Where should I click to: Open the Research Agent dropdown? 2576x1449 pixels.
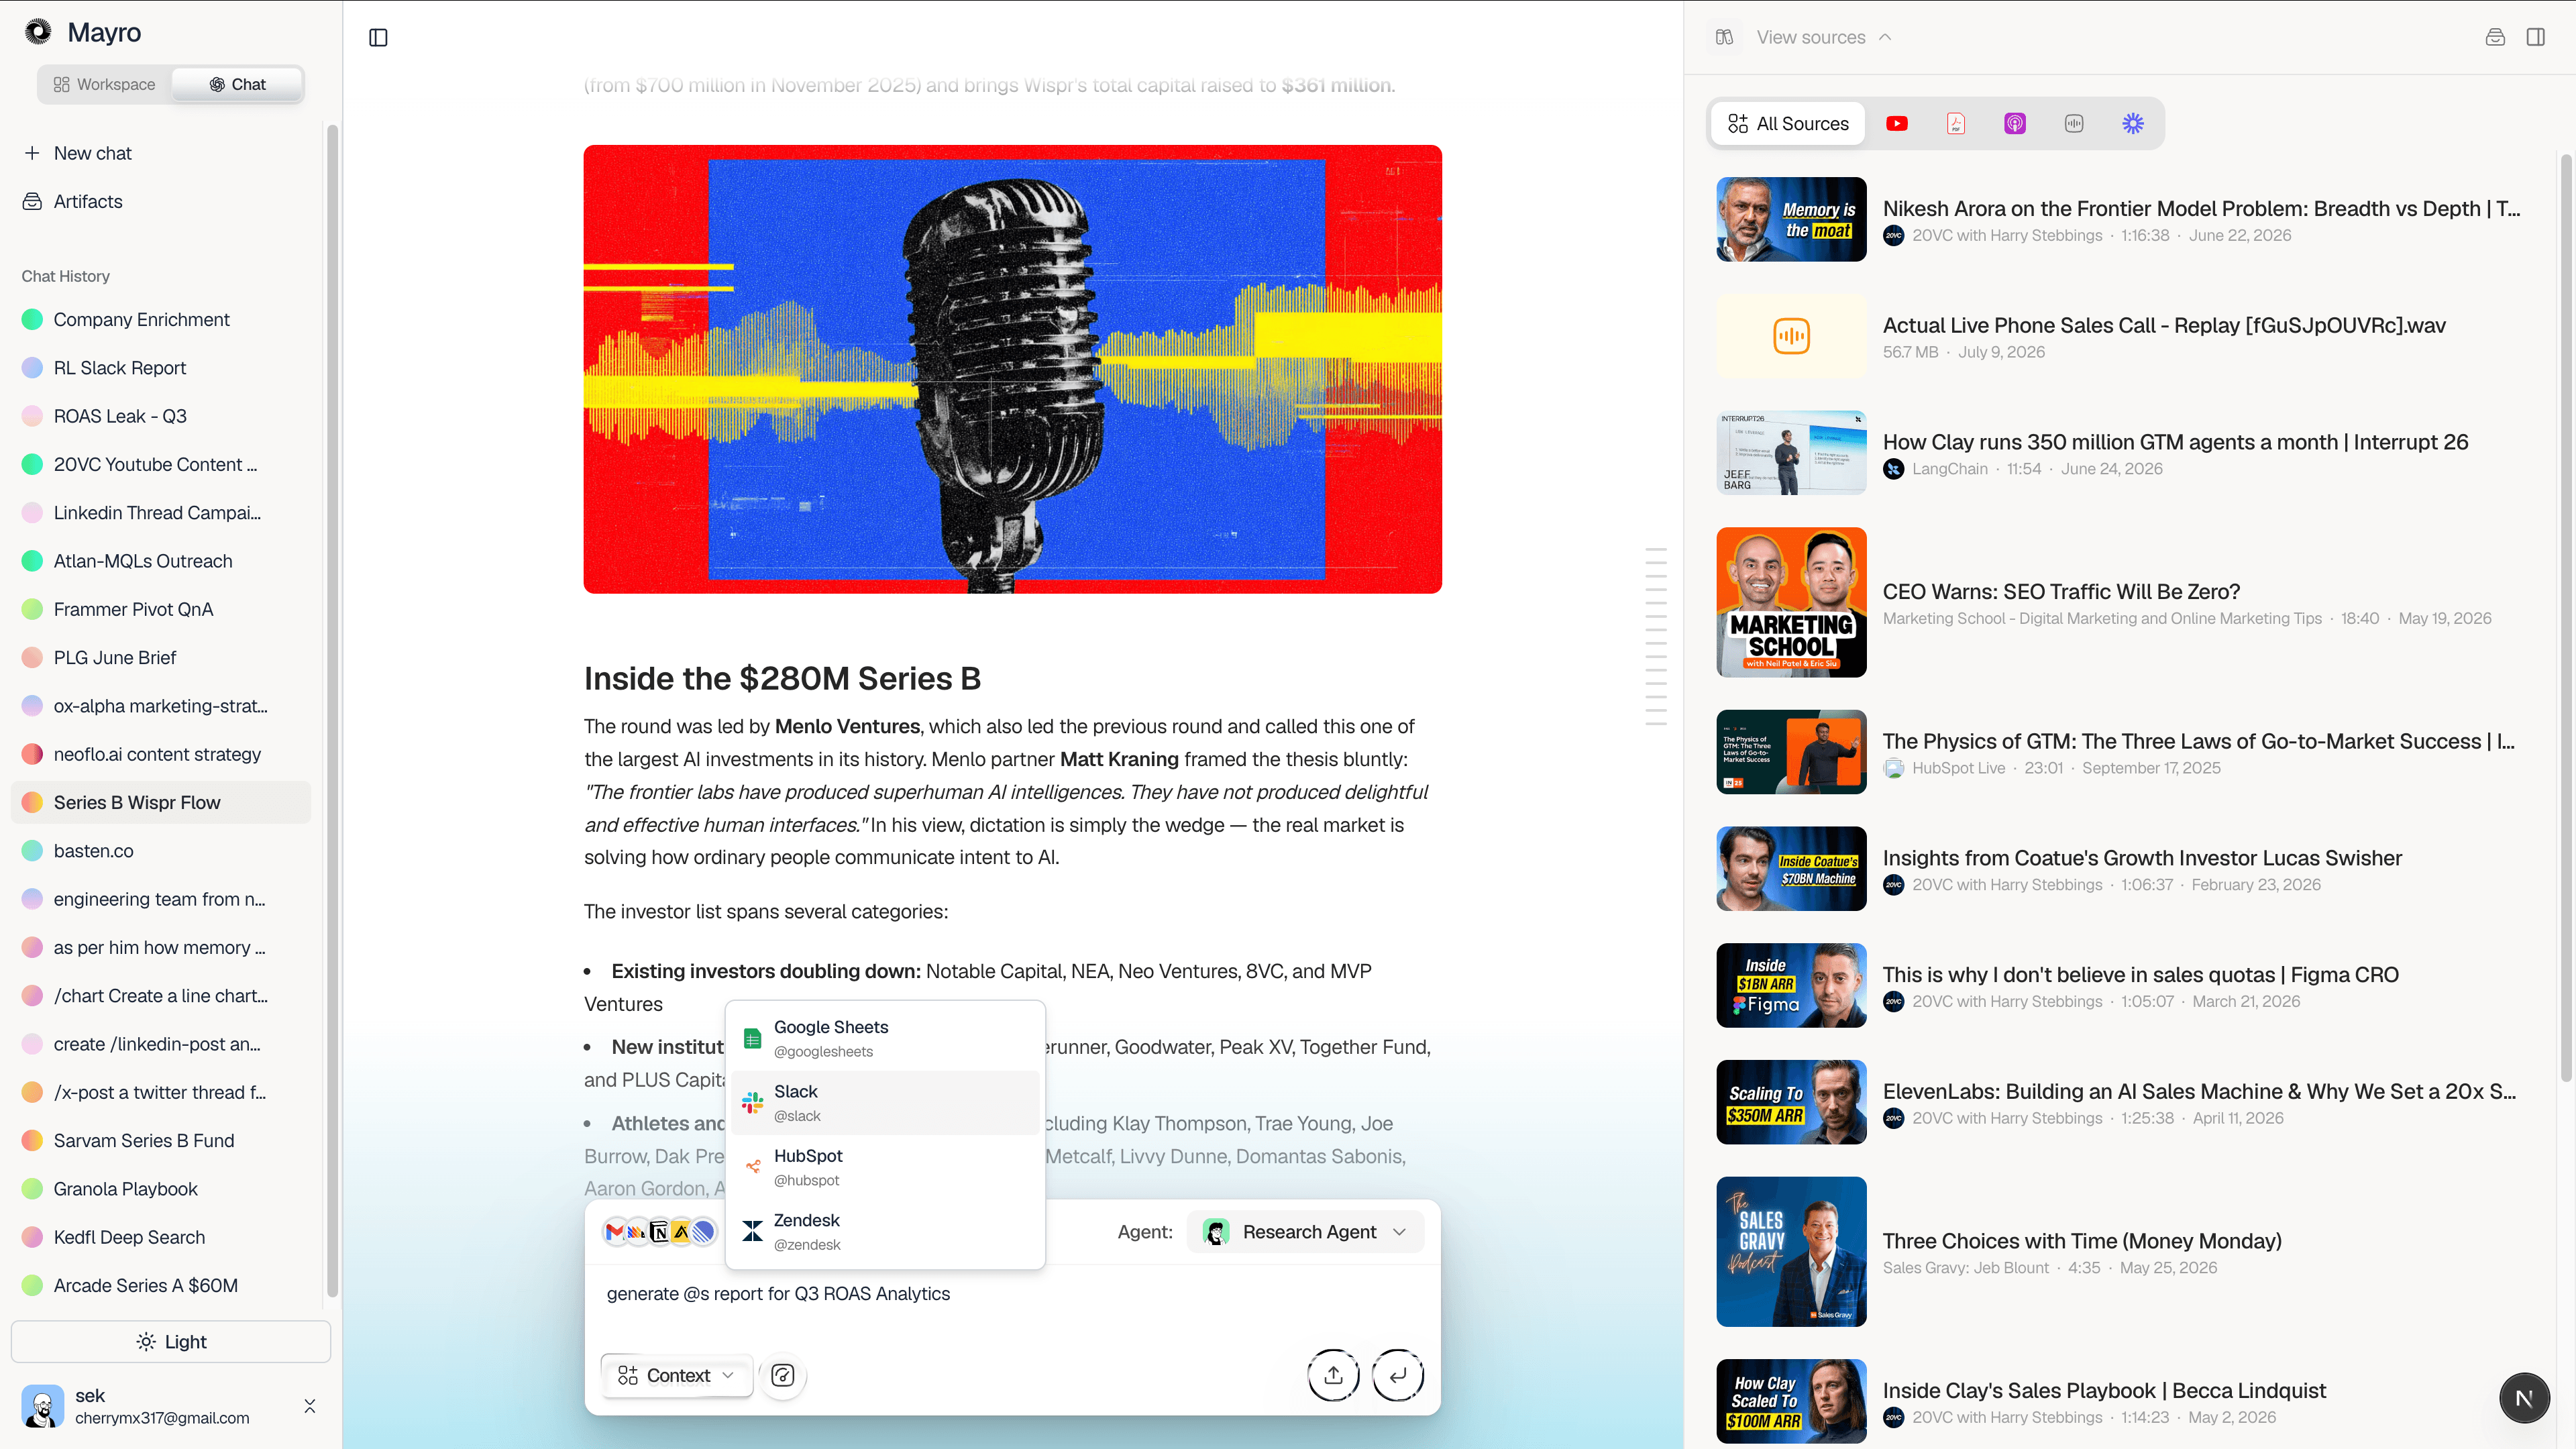1305,1232
